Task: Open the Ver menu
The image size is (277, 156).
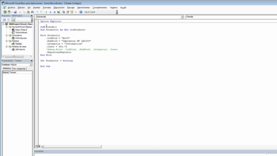Action: coord(29,8)
